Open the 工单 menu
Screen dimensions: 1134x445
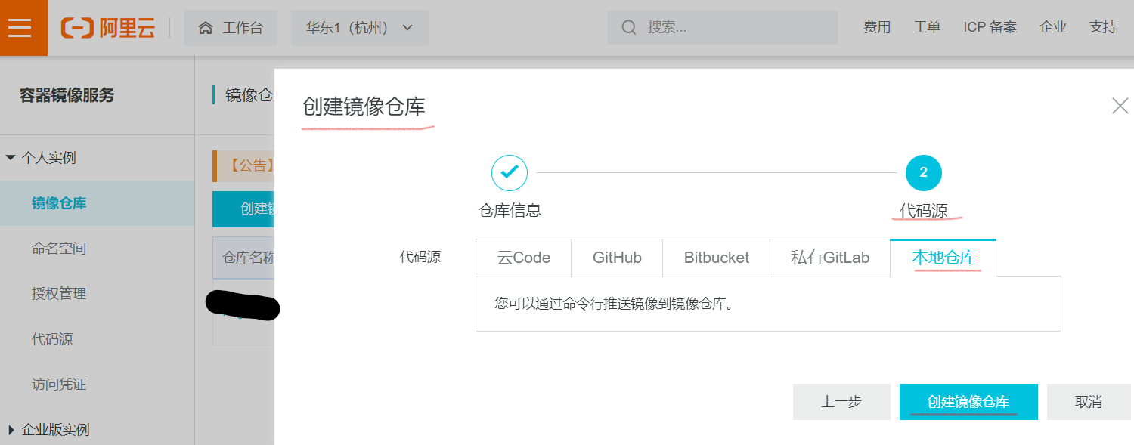[927, 28]
